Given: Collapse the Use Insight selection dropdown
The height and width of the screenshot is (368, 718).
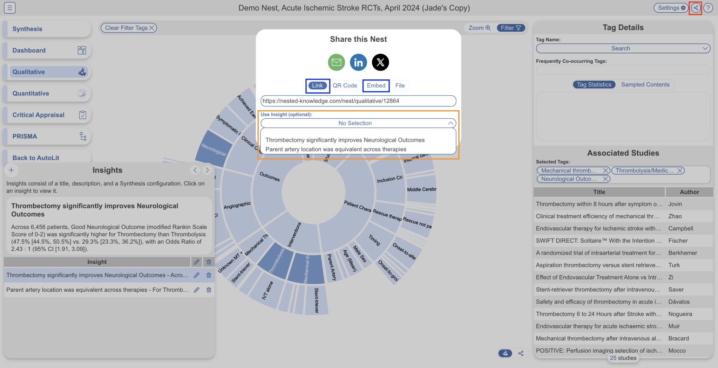Looking at the screenshot, I should pyautogui.click(x=451, y=123).
